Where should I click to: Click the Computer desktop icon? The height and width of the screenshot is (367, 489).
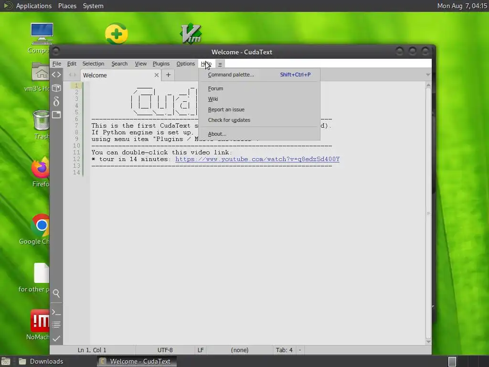pyautogui.click(x=42, y=34)
